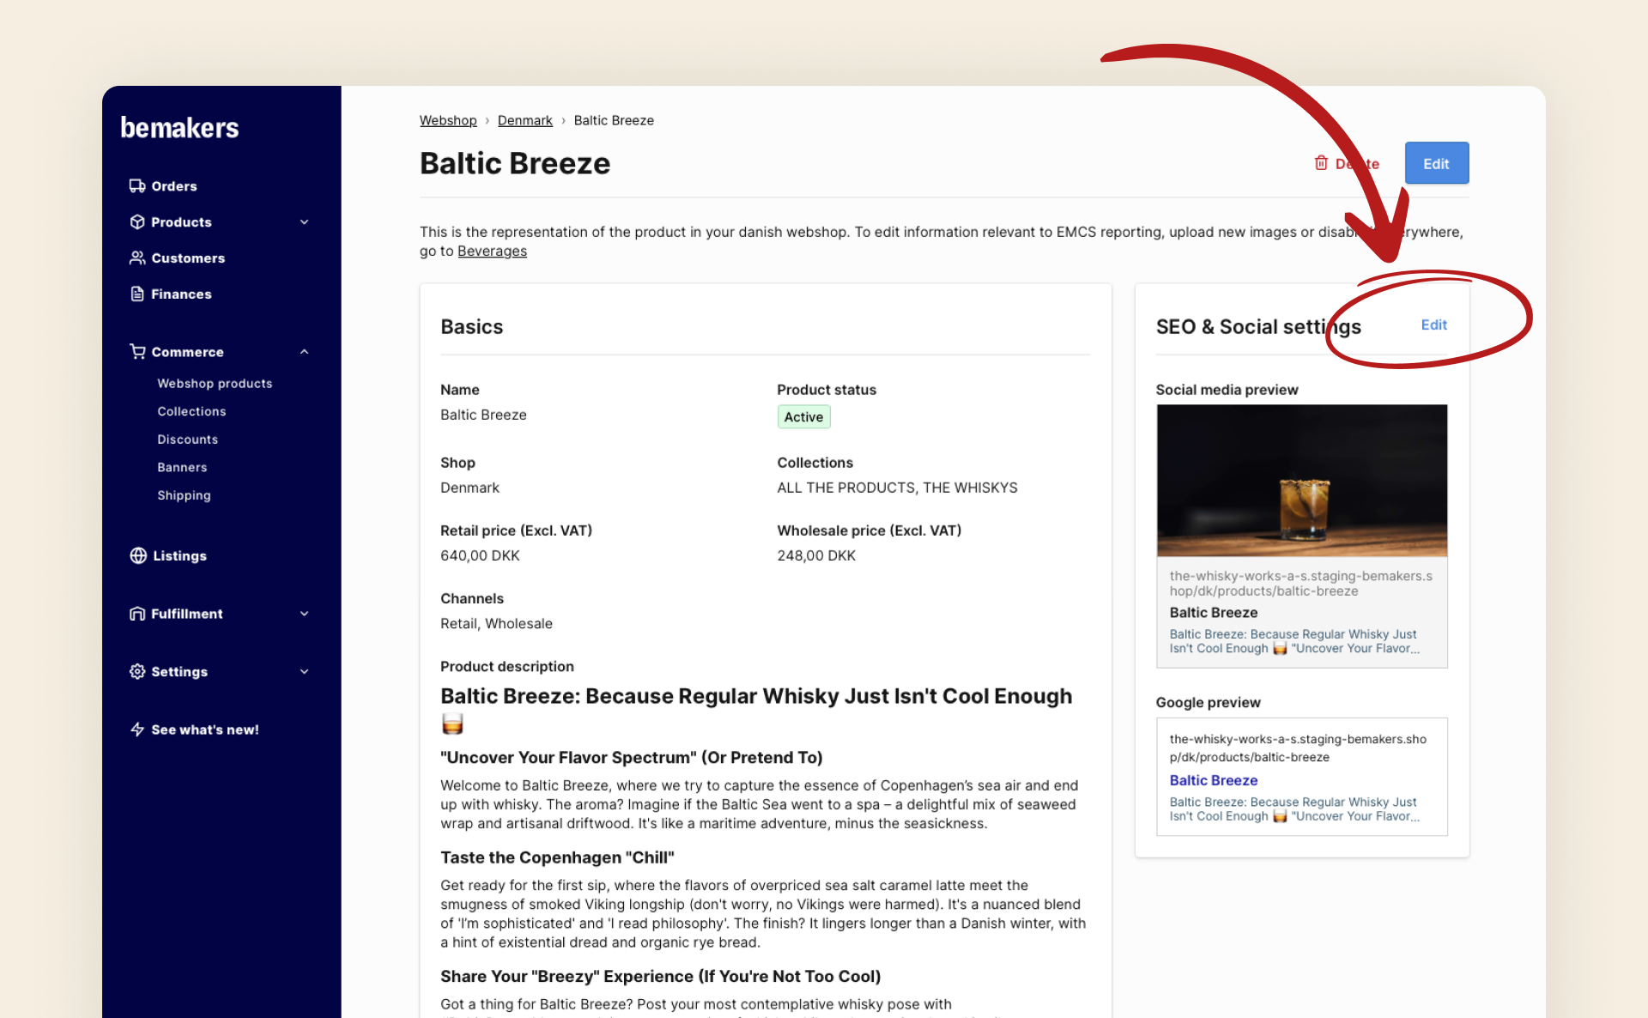Click the Customers people icon

137,258
